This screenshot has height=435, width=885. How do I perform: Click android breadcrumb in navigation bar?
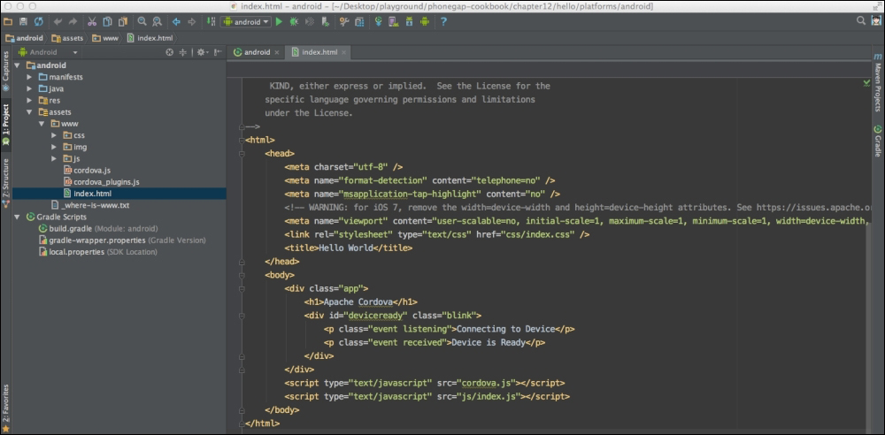pyautogui.click(x=24, y=38)
